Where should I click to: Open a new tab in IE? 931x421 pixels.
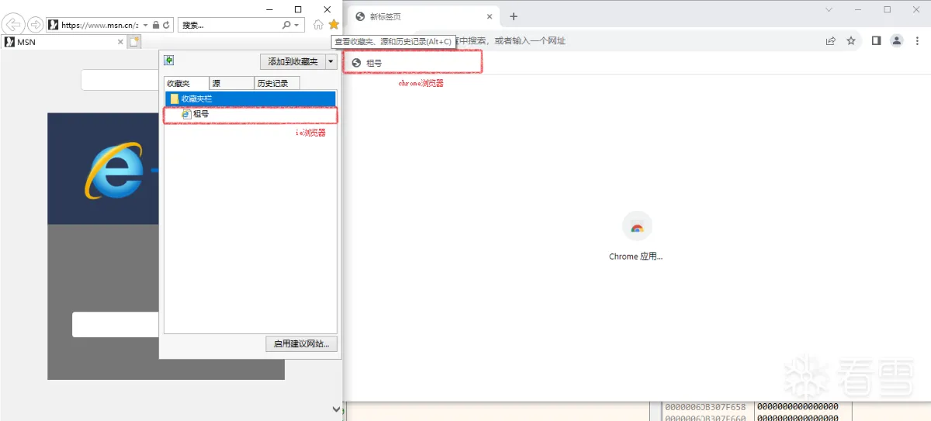[x=135, y=42]
